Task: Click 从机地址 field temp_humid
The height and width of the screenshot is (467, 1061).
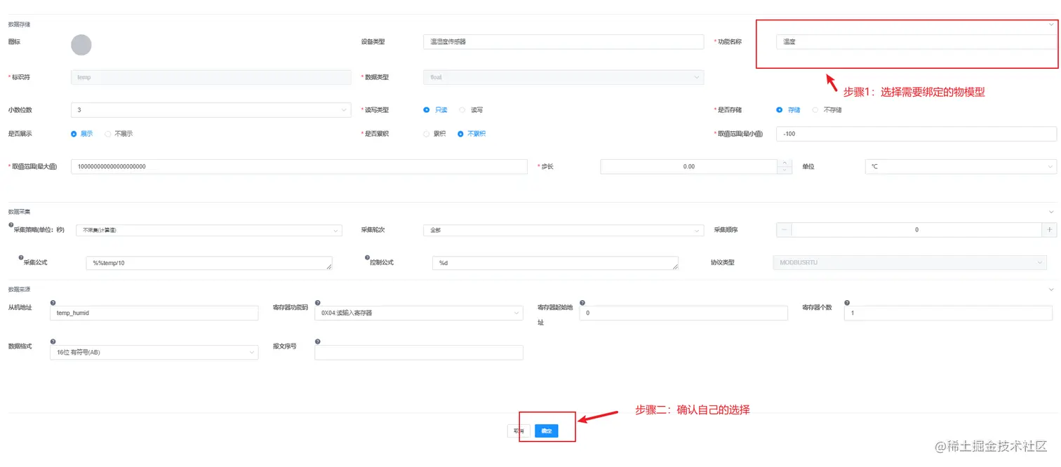Action: click(154, 313)
